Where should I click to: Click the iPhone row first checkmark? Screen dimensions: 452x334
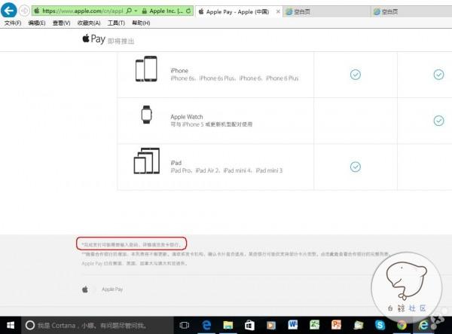(355, 74)
